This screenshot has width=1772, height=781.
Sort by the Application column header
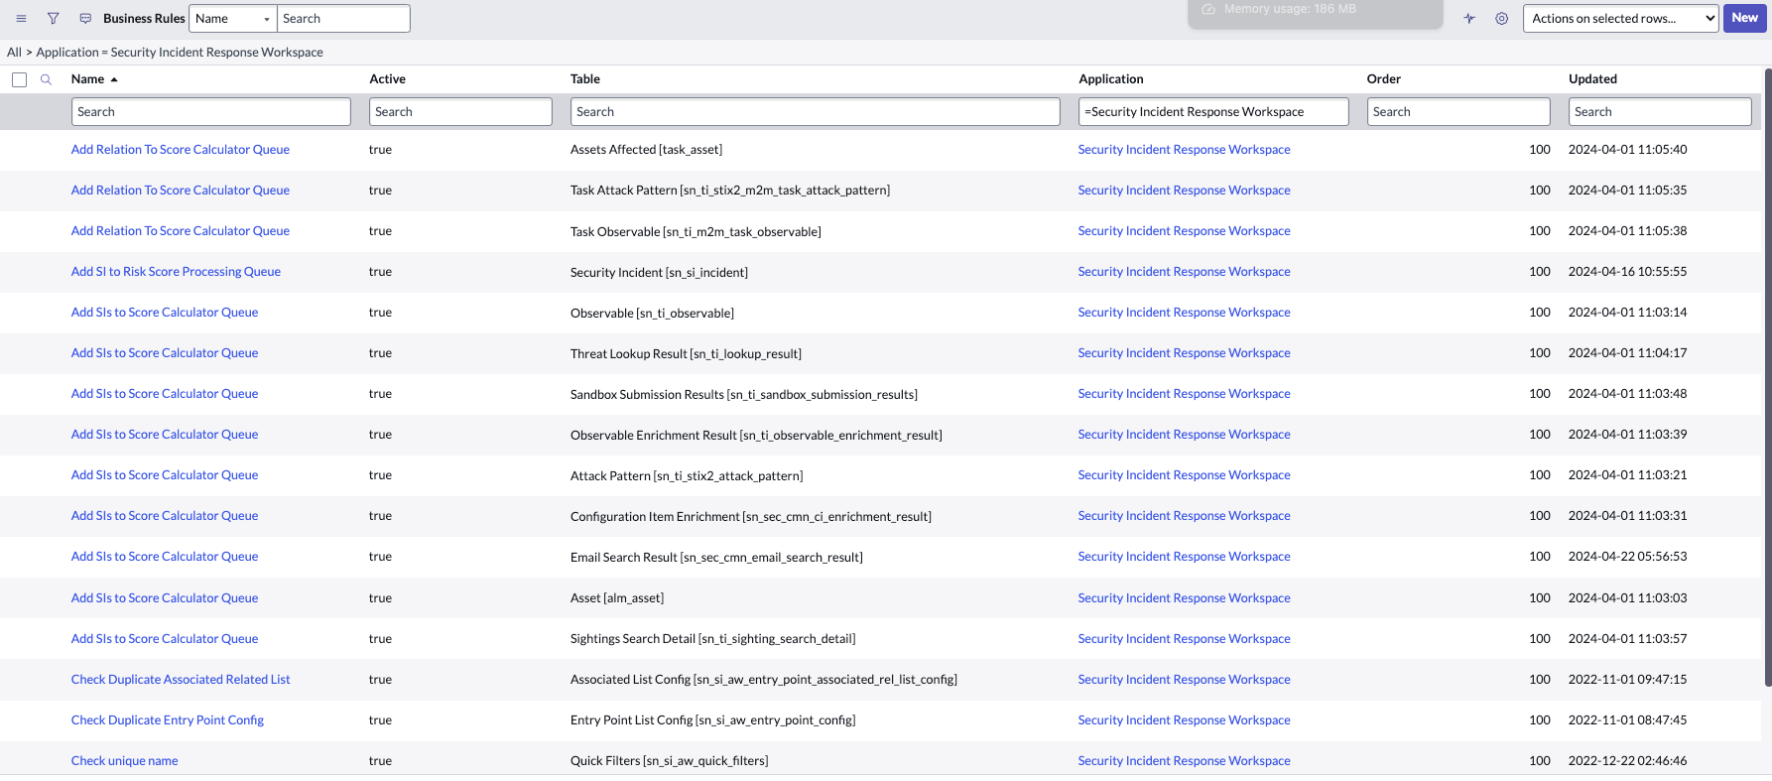pyautogui.click(x=1110, y=79)
